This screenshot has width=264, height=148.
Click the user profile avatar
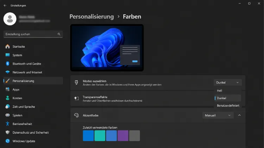[10, 19]
